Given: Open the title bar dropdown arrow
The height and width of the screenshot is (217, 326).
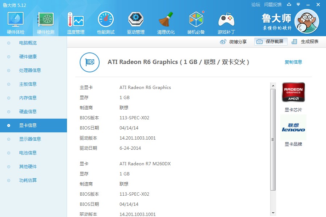Looking at the screenshot, I should pyautogui.click(x=298, y=4).
